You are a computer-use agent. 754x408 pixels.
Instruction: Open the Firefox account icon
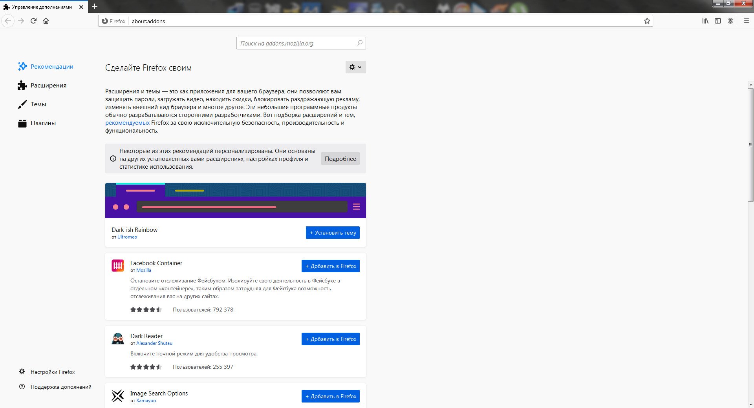point(730,21)
